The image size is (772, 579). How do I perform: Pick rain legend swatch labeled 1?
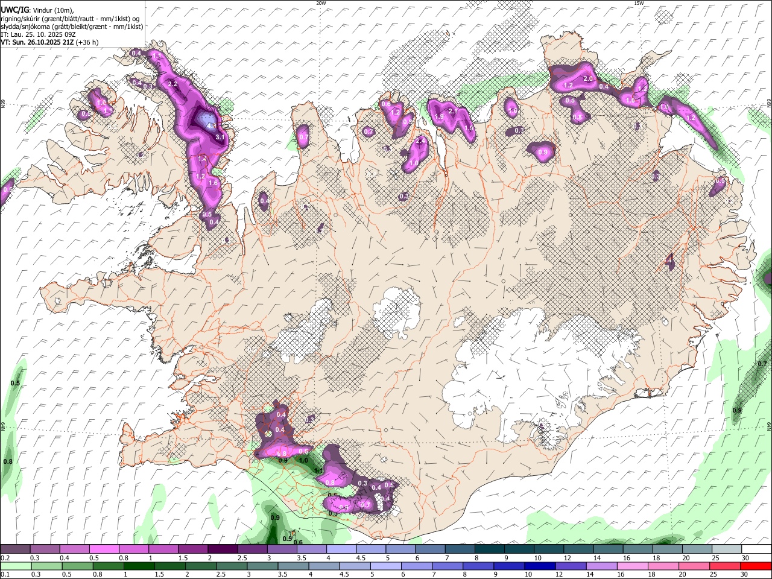click(139, 566)
